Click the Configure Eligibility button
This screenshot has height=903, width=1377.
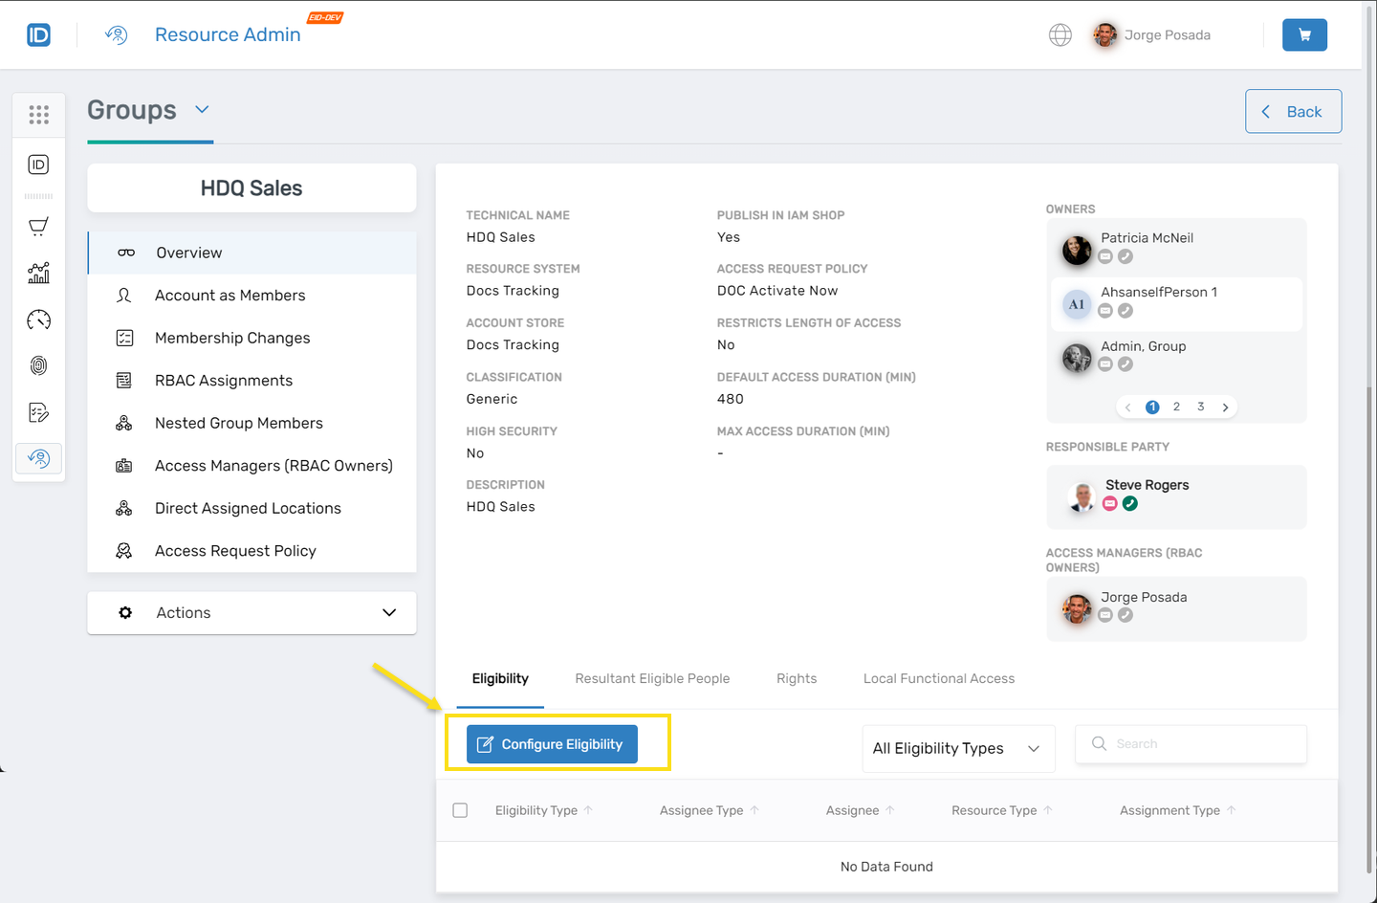552,744
